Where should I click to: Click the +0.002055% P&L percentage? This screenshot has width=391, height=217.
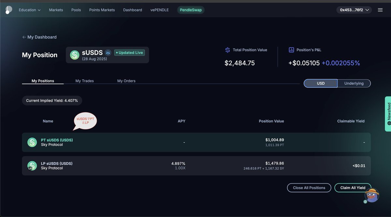(x=341, y=63)
